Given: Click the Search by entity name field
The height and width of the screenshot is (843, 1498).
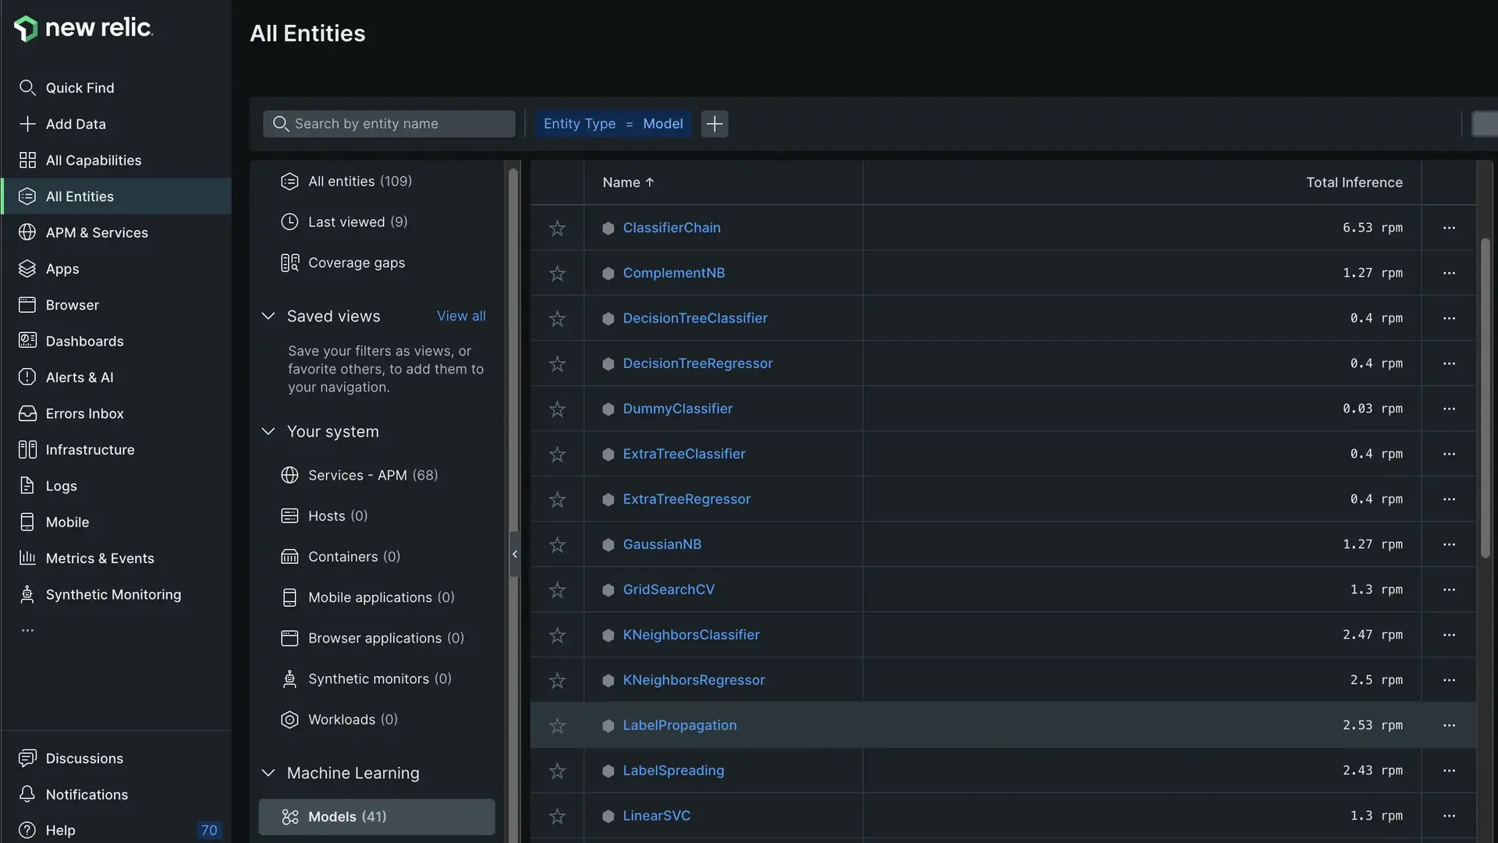Looking at the screenshot, I should click(x=390, y=124).
